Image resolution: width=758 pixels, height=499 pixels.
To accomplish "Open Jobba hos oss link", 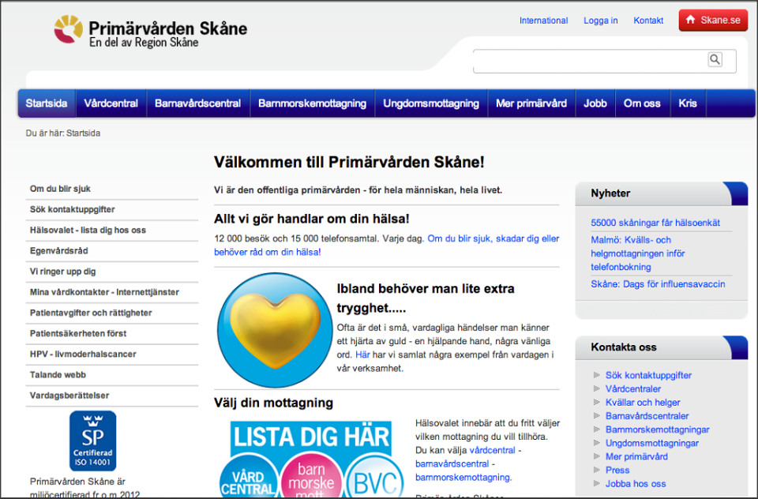I will [x=635, y=483].
